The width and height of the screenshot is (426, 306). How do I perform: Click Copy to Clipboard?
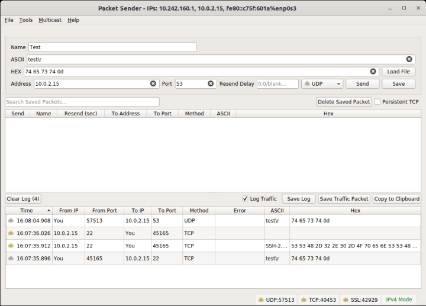point(396,199)
